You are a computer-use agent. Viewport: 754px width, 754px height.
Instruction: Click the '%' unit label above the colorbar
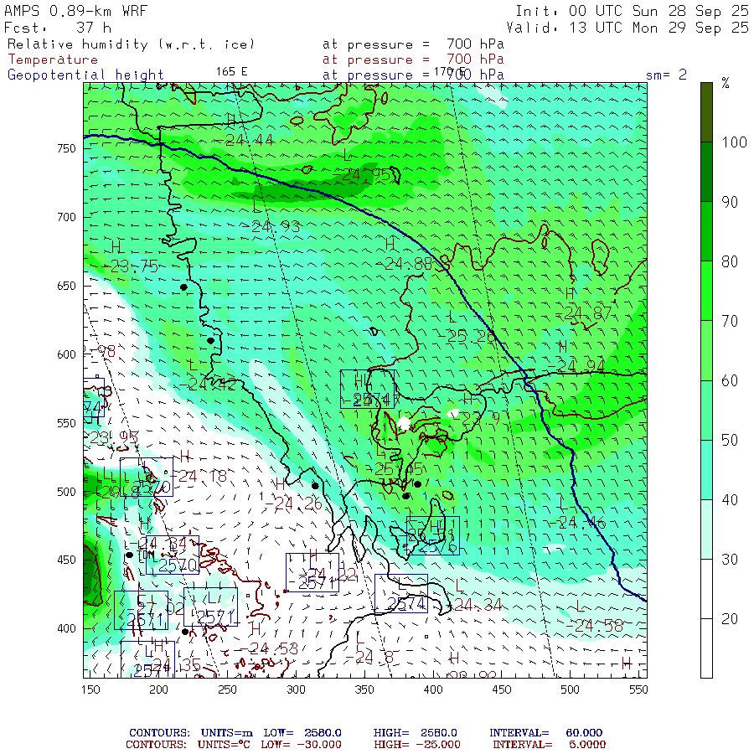(726, 83)
